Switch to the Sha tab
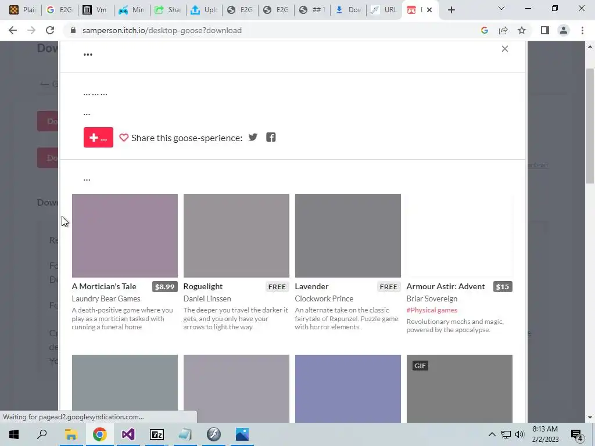Image resolution: width=595 pixels, height=446 pixels. click(x=168, y=10)
